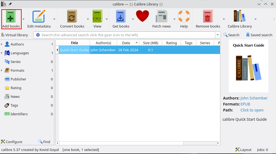Viewport: 276px width, 154px height.
Task: Click the Help lifebuoy icon
Action: point(184,17)
